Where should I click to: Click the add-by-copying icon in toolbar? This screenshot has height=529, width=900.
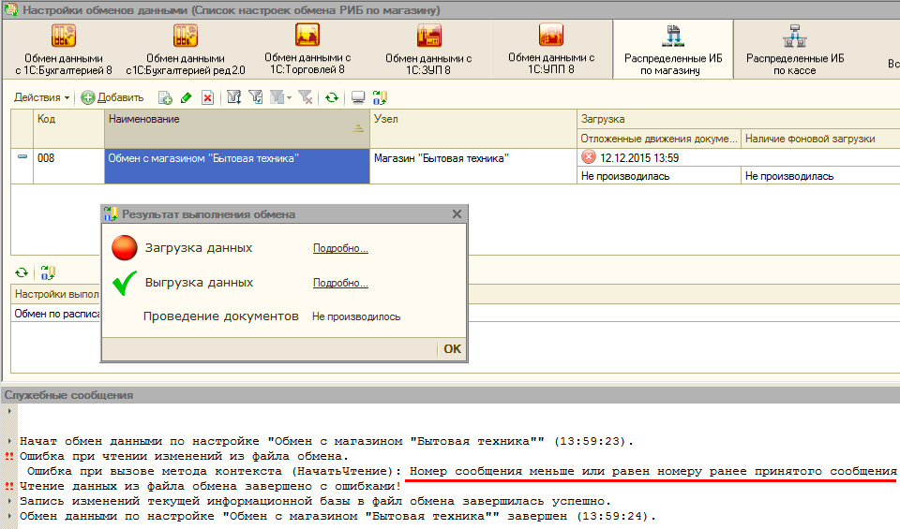coord(165,97)
